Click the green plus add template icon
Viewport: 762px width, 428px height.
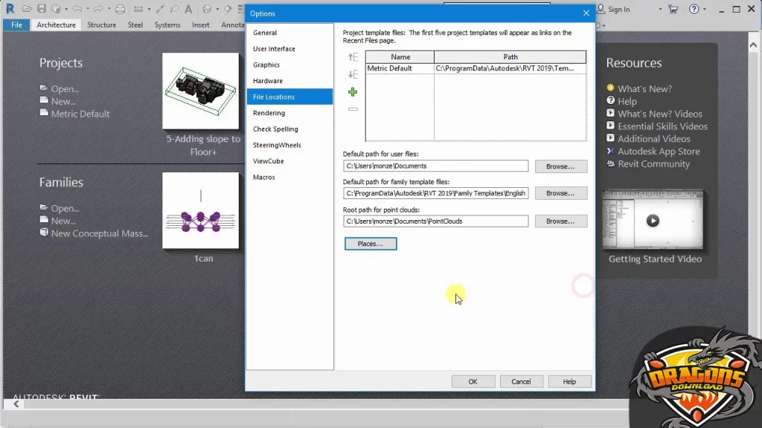click(353, 92)
